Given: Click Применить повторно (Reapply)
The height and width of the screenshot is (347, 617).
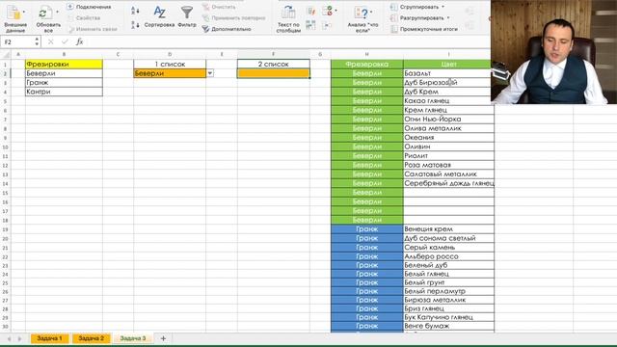Looking at the screenshot, I should click(x=233, y=17).
